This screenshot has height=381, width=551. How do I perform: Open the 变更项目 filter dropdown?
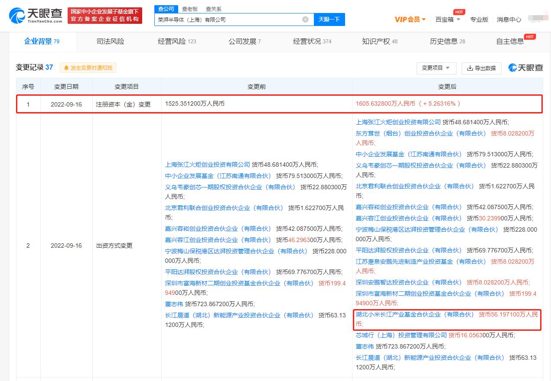point(436,68)
